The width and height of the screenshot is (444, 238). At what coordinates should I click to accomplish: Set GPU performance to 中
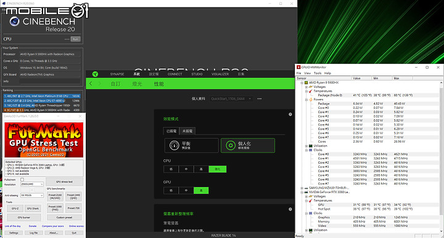pos(186,191)
